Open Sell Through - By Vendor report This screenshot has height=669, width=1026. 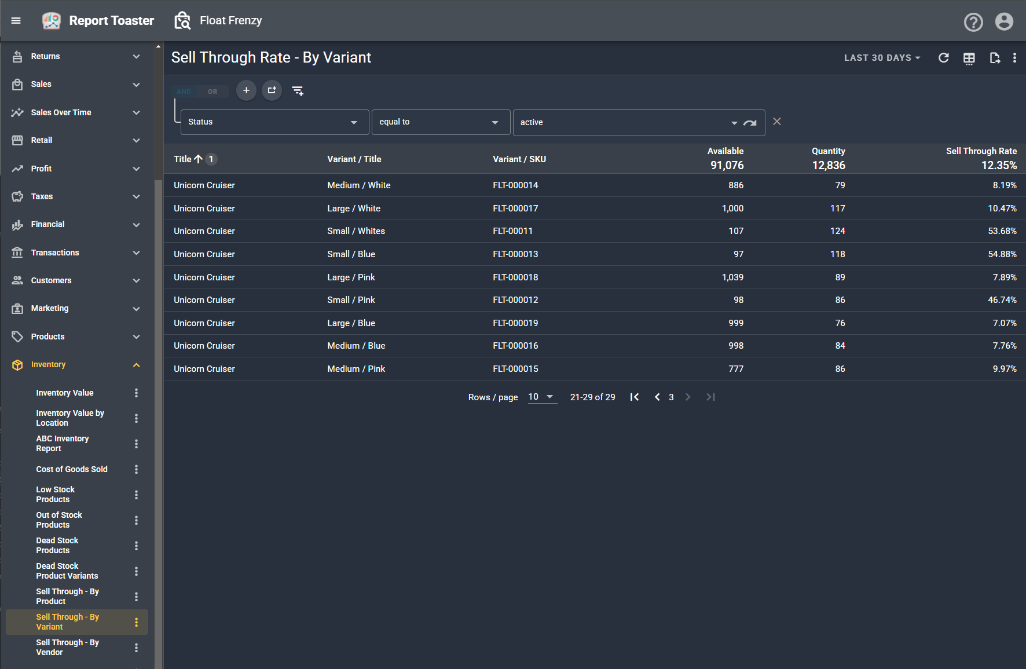coord(67,647)
